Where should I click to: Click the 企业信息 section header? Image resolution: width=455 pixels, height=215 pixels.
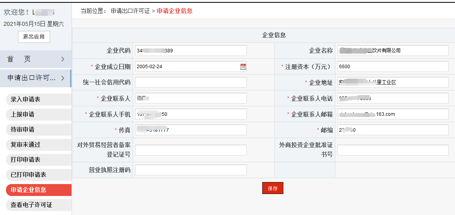tap(274, 35)
